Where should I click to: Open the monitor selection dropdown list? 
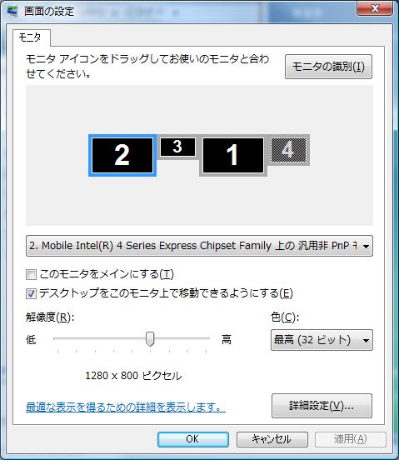[199, 246]
